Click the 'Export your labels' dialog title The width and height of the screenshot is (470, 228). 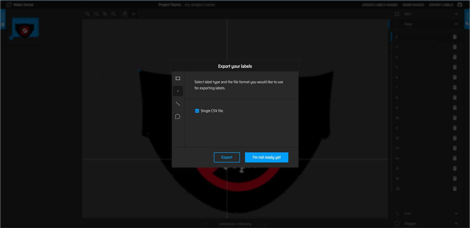click(x=235, y=66)
